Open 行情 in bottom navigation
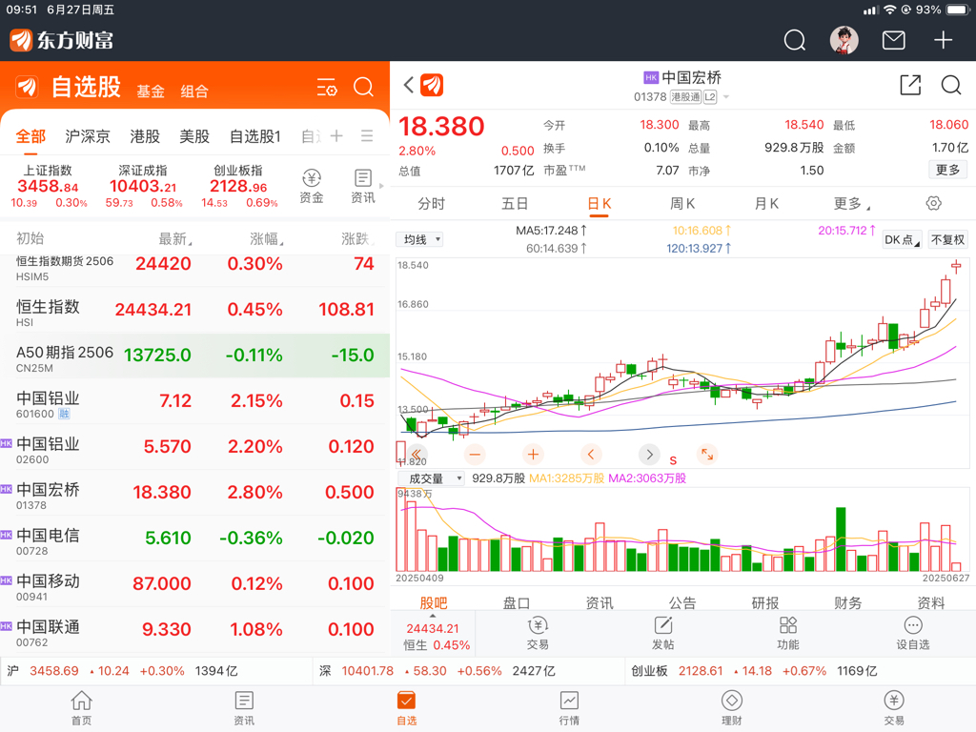This screenshot has height=732, width=976. pos(569,708)
